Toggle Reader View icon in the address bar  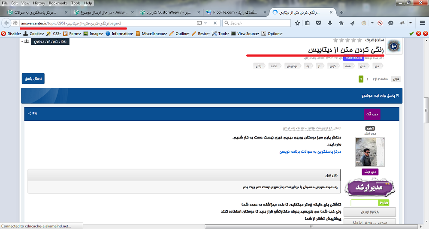(199, 23)
